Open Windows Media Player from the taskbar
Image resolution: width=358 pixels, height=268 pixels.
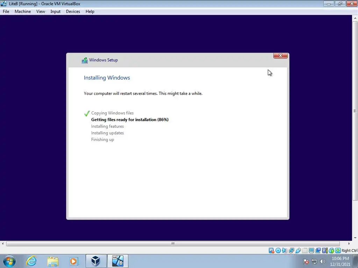click(74, 261)
